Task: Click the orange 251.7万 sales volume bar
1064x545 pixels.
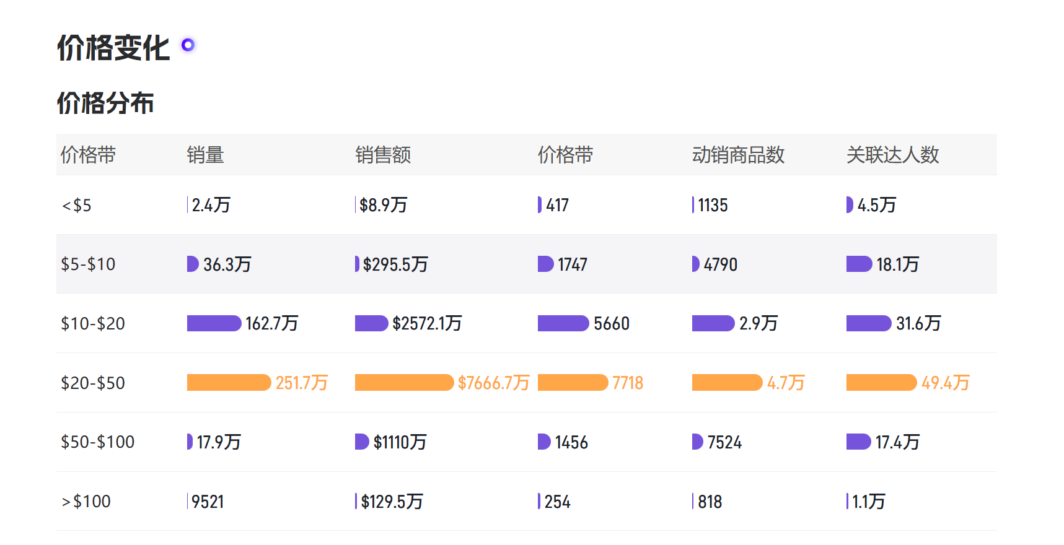Action: (x=229, y=383)
